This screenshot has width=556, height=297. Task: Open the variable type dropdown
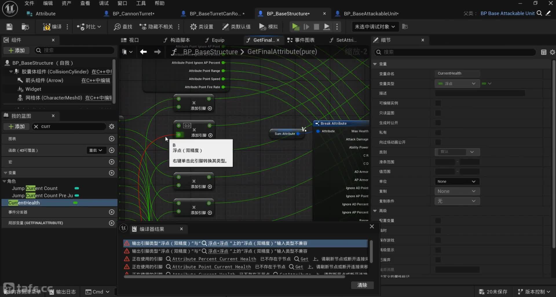click(457, 83)
